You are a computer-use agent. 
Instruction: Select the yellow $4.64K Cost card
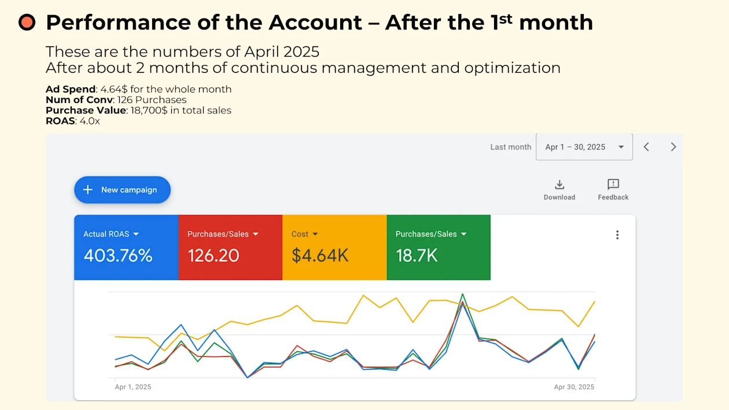click(x=334, y=254)
